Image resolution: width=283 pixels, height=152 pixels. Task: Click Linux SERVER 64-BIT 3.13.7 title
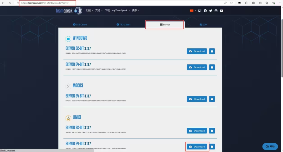point(78,144)
